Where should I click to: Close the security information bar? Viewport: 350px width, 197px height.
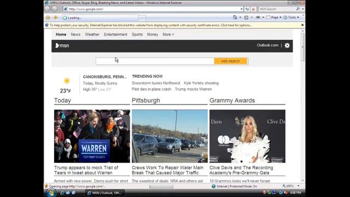tap(302, 25)
